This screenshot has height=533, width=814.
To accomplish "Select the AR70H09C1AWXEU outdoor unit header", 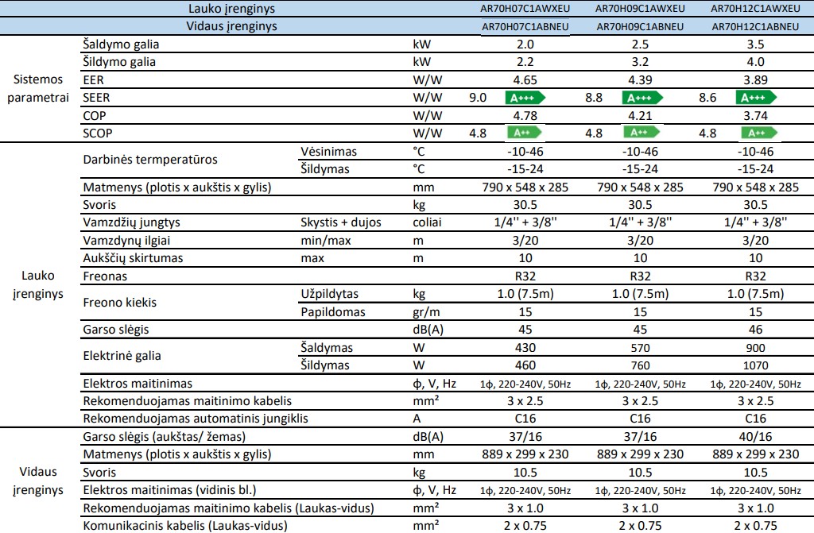I will click(640, 9).
